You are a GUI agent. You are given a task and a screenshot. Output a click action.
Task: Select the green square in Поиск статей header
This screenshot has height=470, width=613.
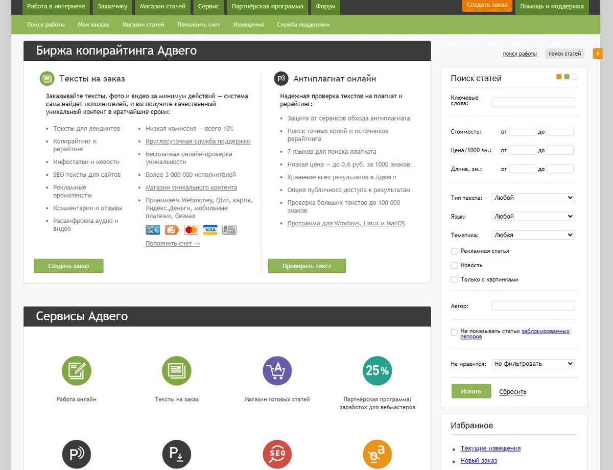pos(567,77)
